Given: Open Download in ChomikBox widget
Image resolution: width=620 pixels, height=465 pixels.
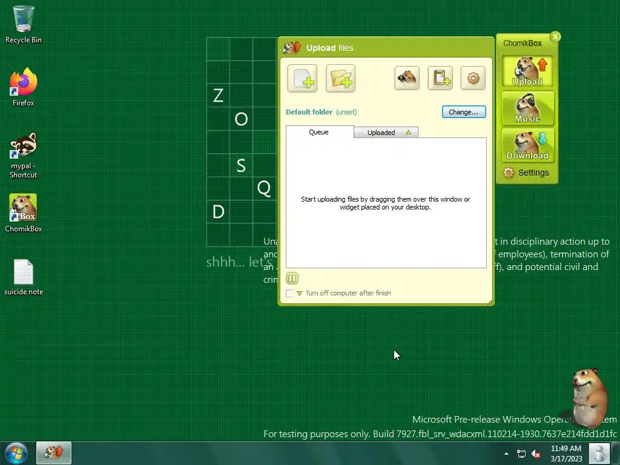Looking at the screenshot, I should pyautogui.click(x=527, y=145).
